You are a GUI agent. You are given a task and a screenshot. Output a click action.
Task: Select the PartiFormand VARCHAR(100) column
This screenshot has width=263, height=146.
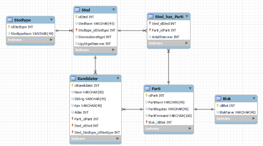tap(169, 116)
